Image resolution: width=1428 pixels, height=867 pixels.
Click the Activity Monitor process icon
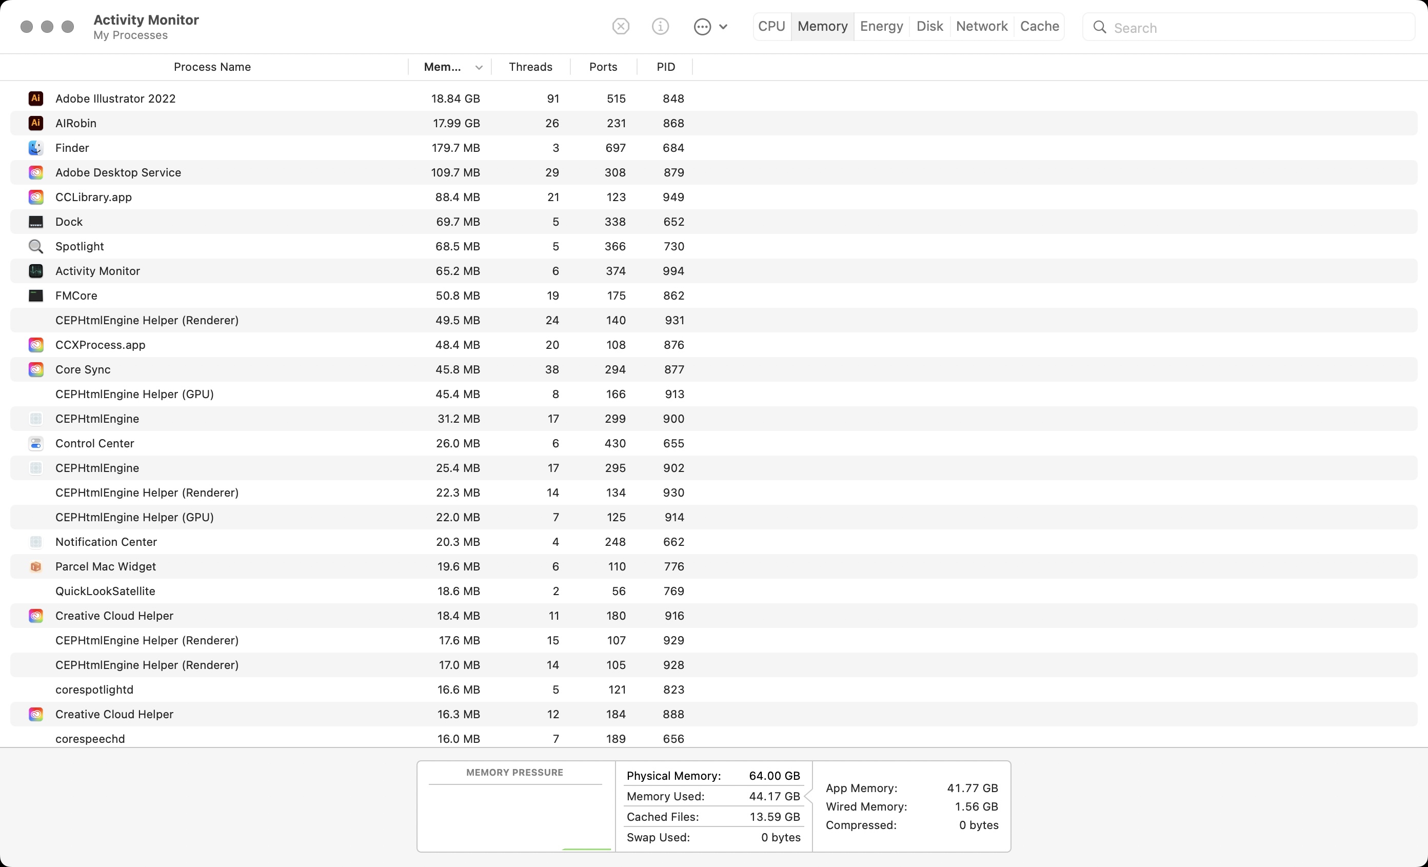[x=36, y=271]
